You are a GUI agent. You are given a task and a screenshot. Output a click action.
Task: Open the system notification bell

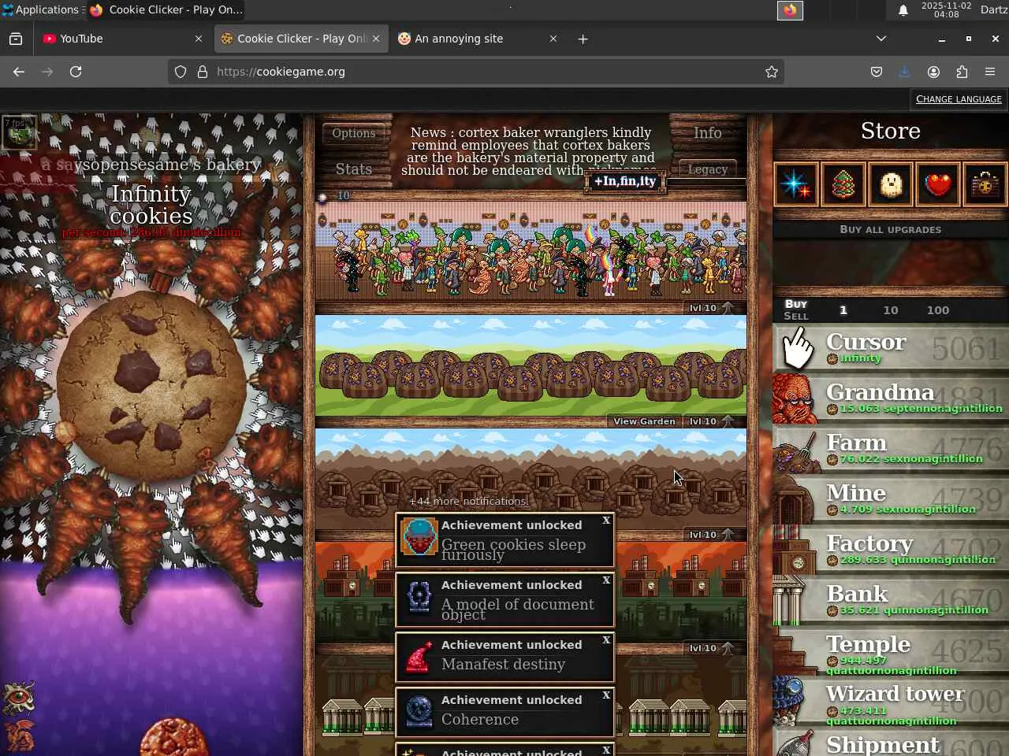tap(903, 10)
